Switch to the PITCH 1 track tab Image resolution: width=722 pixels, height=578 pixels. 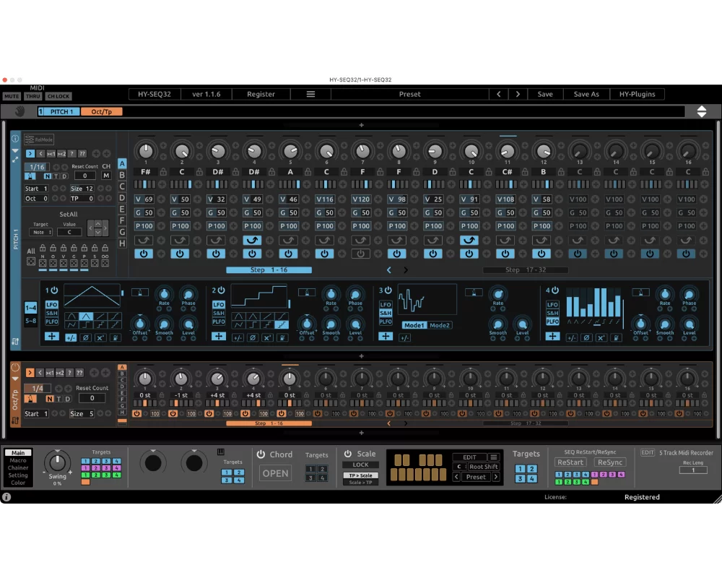point(58,111)
